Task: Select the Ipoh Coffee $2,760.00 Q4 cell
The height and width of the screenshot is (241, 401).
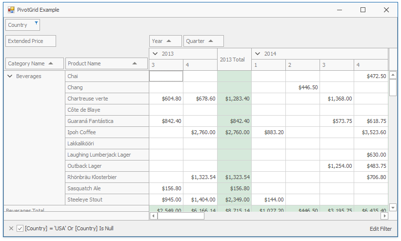Action: pos(200,132)
